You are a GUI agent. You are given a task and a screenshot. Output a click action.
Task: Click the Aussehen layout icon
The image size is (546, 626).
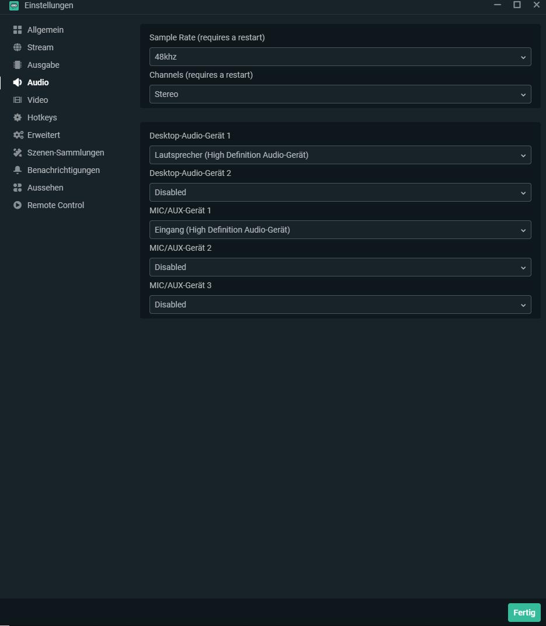(18, 188)
